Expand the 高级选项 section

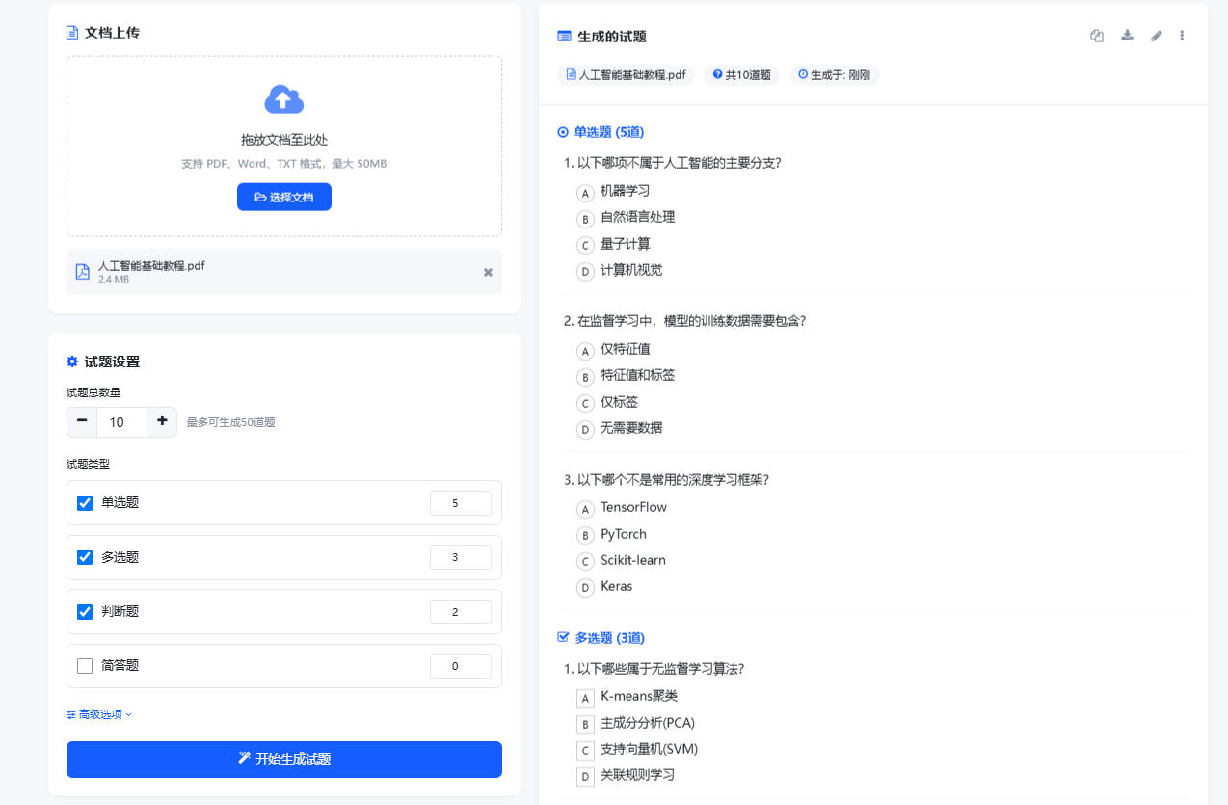pyautogui.click(x=99, y=714)
